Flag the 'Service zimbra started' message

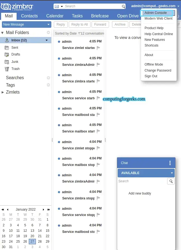pyautogui.click(x=98, y=81)
